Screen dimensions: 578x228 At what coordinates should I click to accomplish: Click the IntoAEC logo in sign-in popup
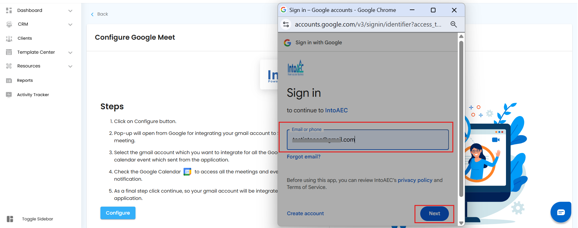296,67
